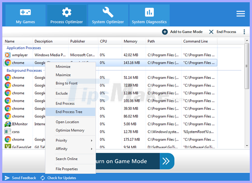
Task: Click the Application Processes group header
Action: pyautogui.click(x=24, y=48)
